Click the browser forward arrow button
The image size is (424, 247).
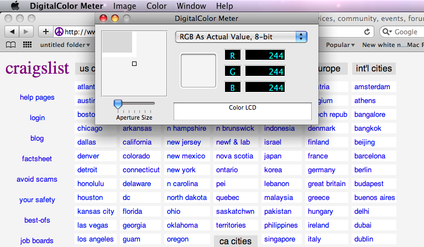tap(26, 32)
